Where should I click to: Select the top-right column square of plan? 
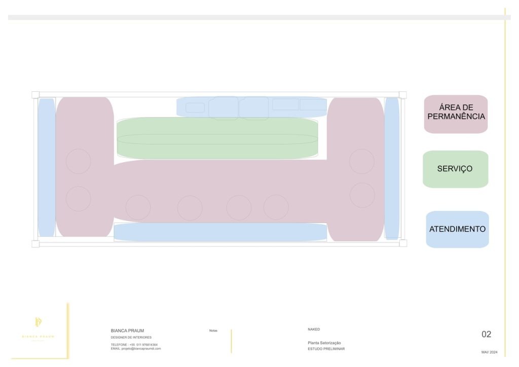coord(402,95)
